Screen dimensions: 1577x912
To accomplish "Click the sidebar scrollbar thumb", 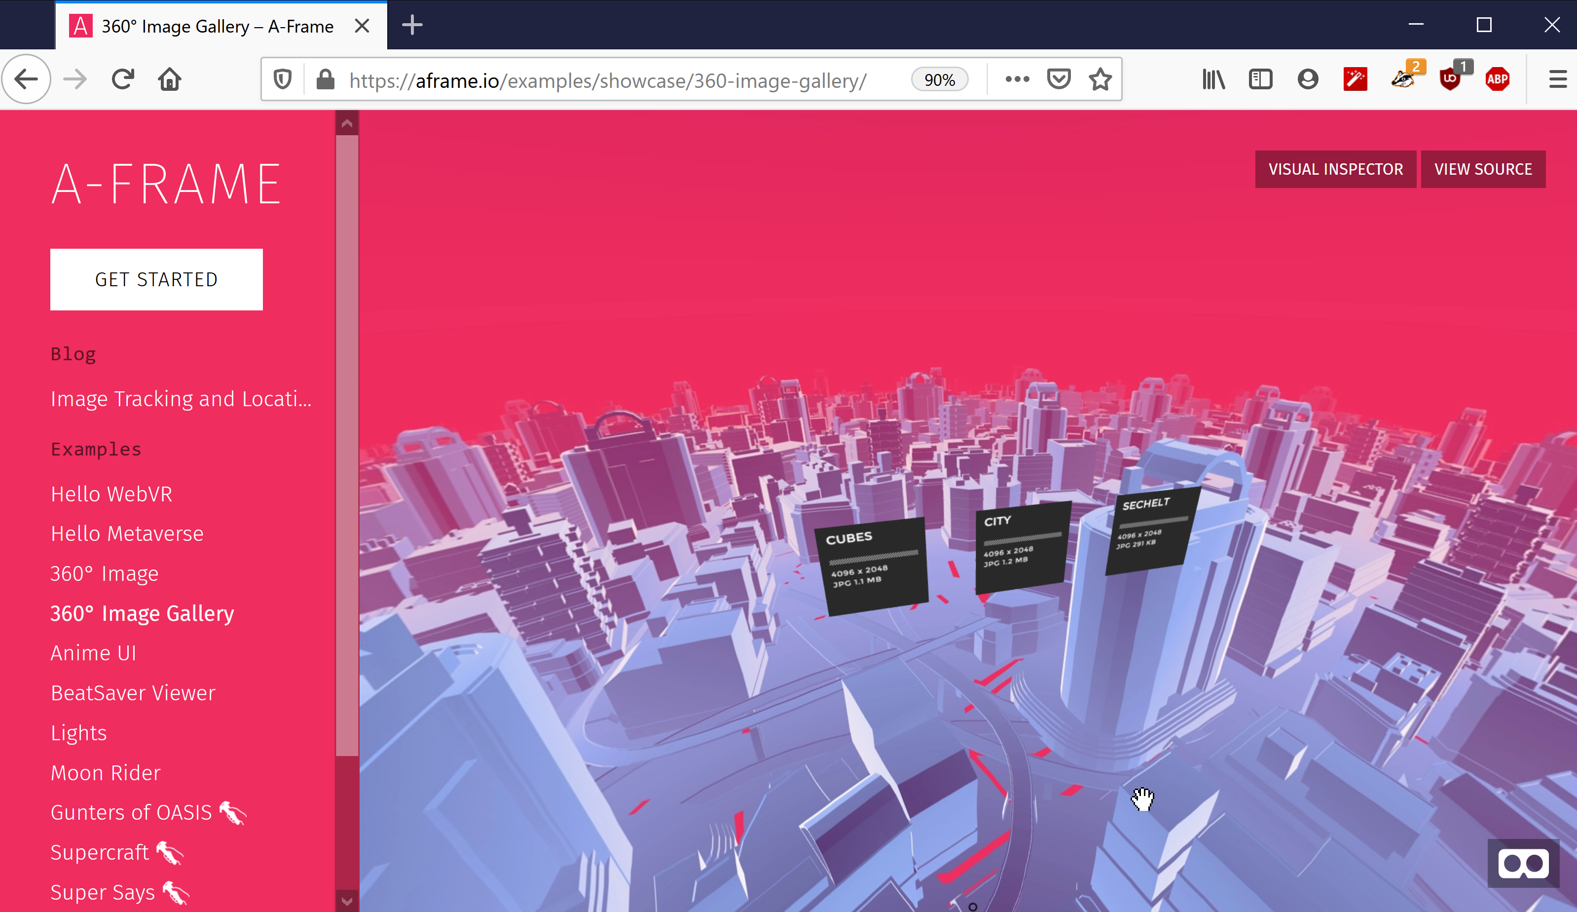I will [347, 446].
